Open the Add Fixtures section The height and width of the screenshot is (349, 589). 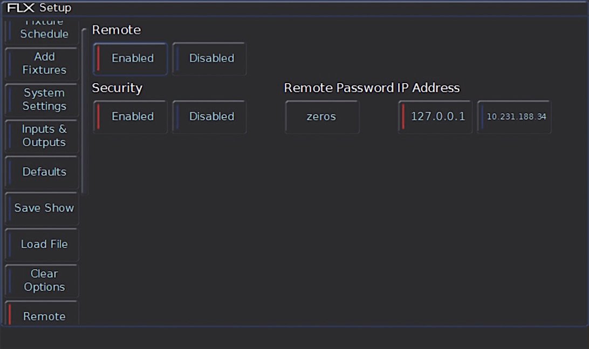(42, 64)
